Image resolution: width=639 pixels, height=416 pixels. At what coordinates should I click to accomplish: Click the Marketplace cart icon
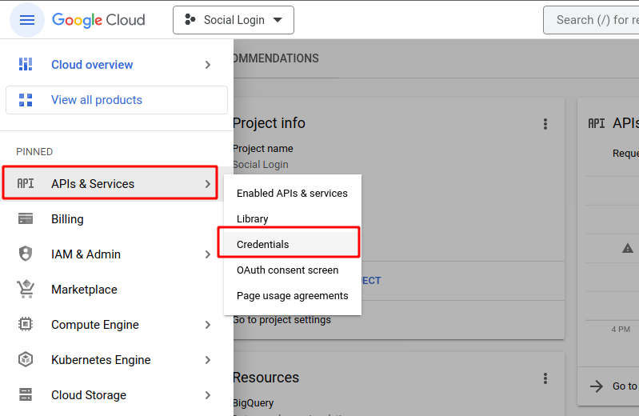(26, 289)
